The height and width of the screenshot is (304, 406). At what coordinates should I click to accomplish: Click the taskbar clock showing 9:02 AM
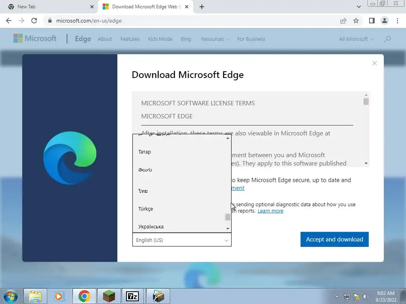pyautogui.click(x=386, y=296)
